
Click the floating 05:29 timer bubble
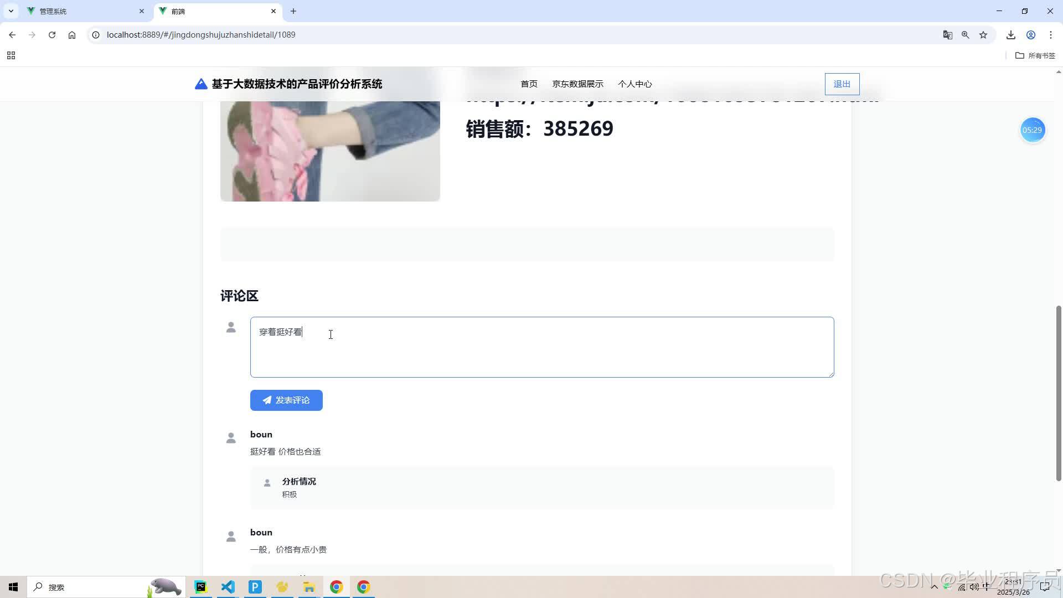(1032, 130)
